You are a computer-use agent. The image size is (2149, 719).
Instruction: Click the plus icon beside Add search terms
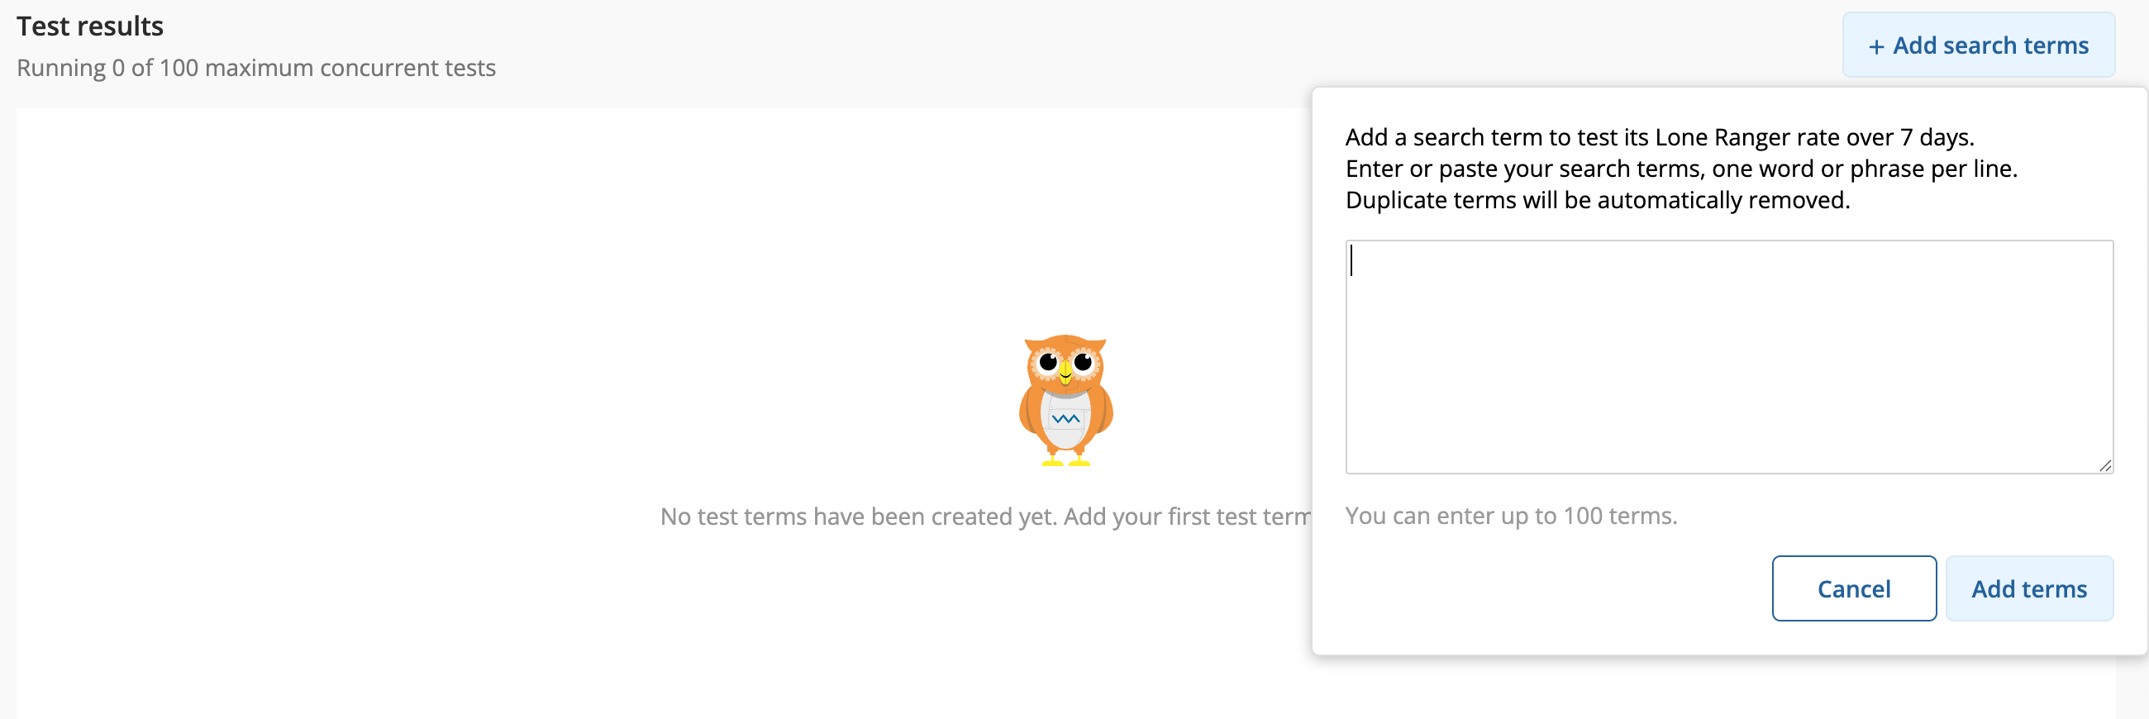tap(1876, 47)
